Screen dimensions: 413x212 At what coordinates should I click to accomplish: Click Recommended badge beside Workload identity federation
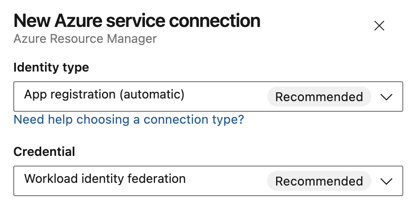[319, 181]
